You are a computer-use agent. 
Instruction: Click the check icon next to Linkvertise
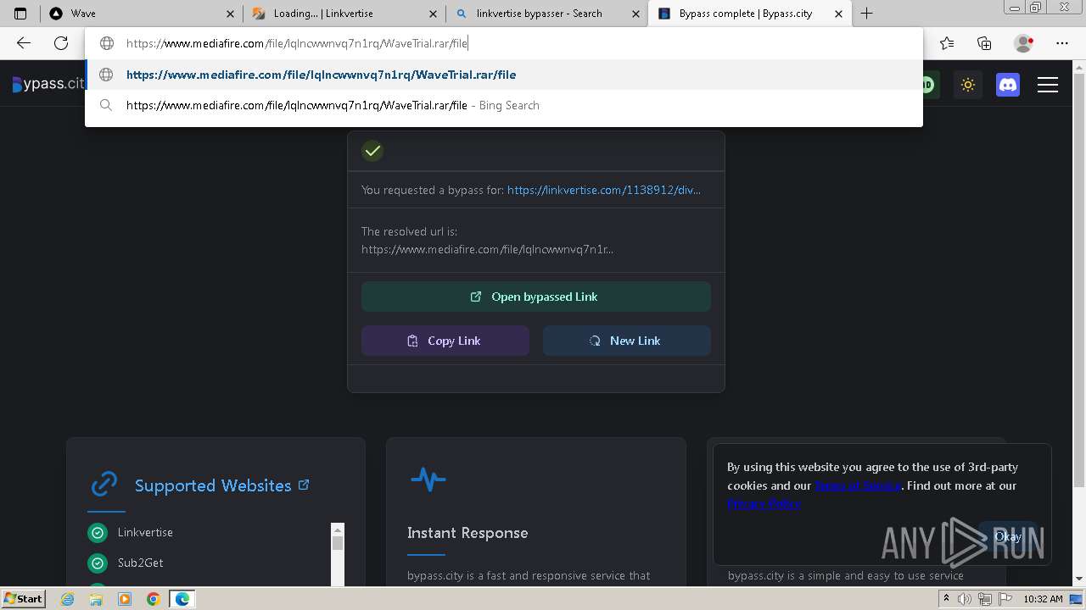coord(98,532)
